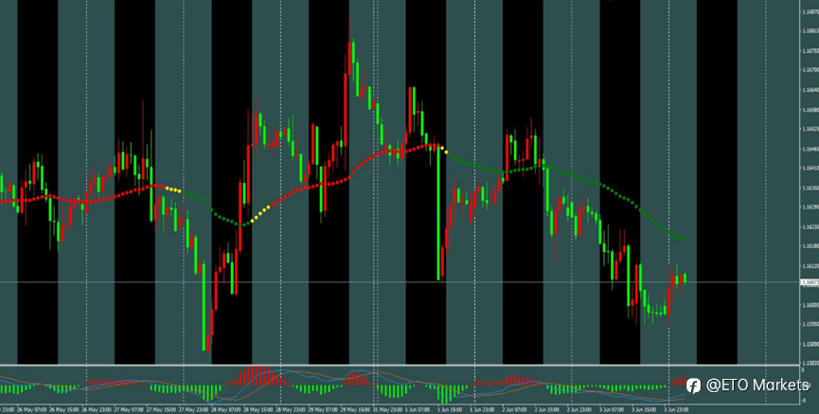Select the '29 May 15:00' time axis label

coord(355,409)
